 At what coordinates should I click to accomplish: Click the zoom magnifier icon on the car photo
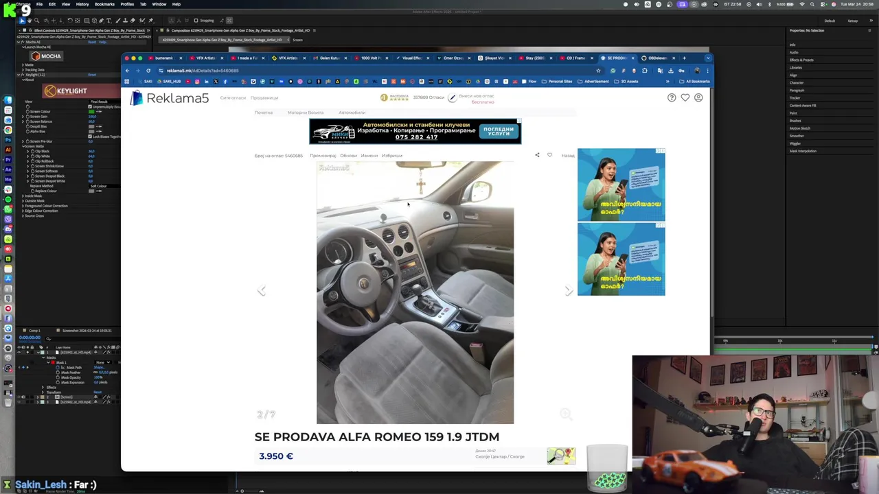[x=565, y=414]
